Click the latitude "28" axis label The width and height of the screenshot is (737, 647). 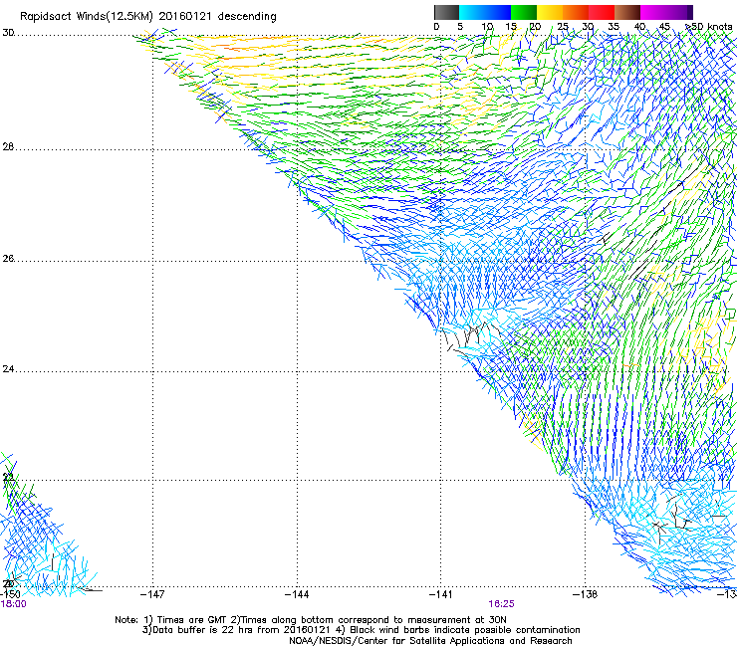coord(8,147)
